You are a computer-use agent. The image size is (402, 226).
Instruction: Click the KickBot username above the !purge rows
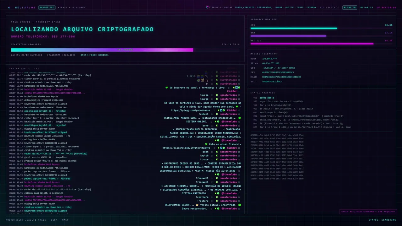232,91
